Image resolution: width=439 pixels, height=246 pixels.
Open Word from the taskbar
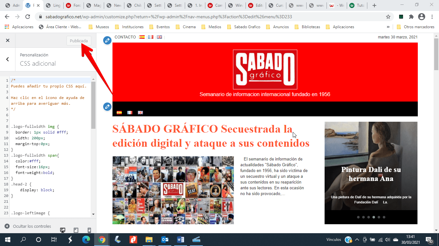click(180, 240)
